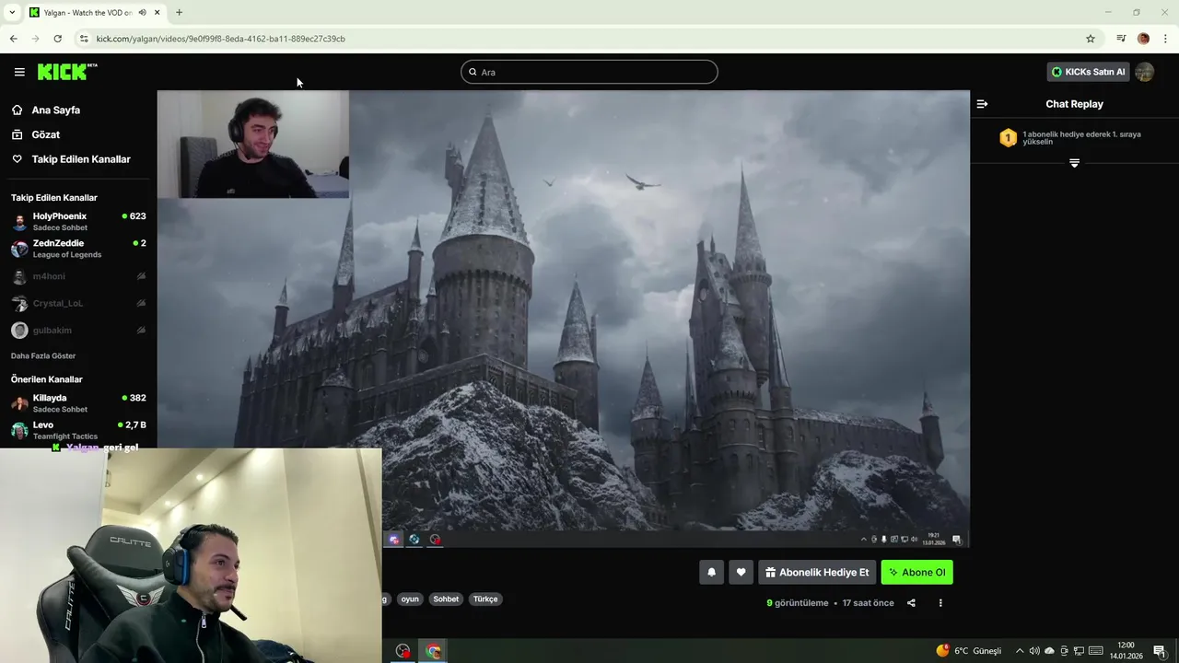Enable notifications with the bell icon
This screenshot has width=1179, height=663.
(x=711, y=572)
